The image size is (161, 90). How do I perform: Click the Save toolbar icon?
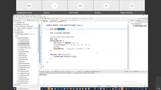point(17,18)
